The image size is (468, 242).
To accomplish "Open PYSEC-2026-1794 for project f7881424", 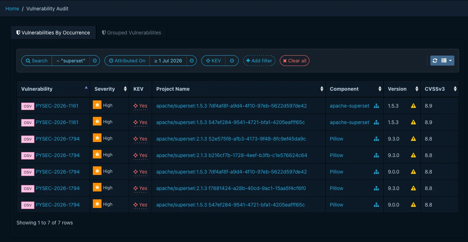I will (x=57, y=188).
